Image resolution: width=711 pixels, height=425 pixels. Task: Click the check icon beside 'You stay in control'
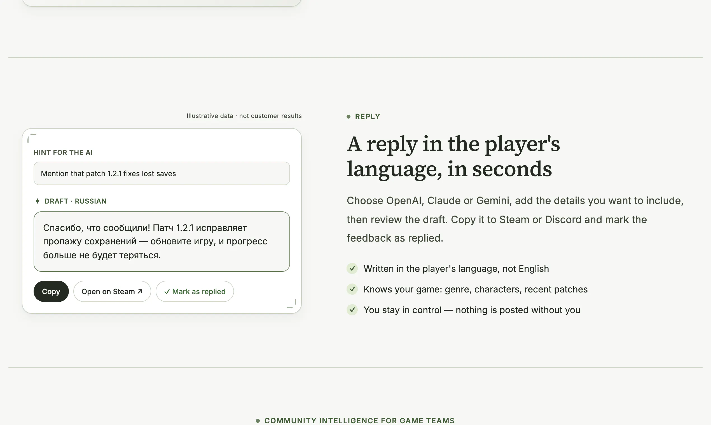click(352, 310)
